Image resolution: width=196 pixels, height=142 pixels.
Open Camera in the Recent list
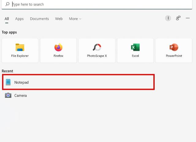point(78,96)
